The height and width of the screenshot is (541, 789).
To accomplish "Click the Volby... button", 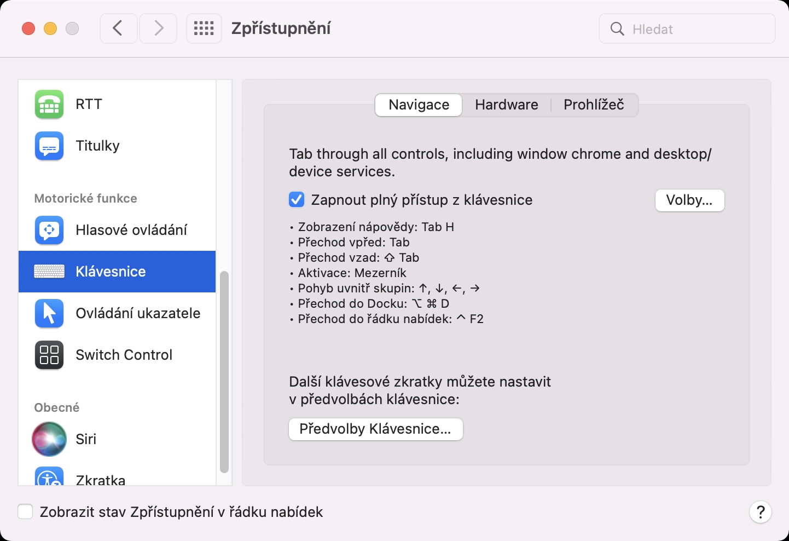I will (689, 200).
